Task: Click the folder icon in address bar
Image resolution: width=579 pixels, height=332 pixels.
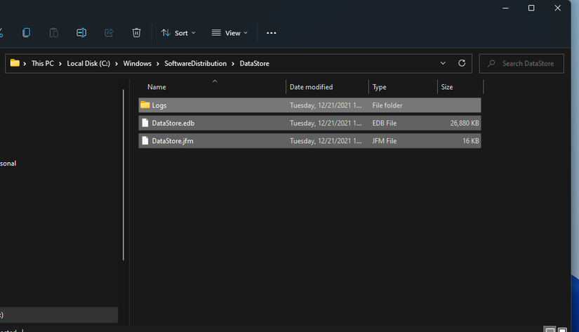Action: coord(15,63)
